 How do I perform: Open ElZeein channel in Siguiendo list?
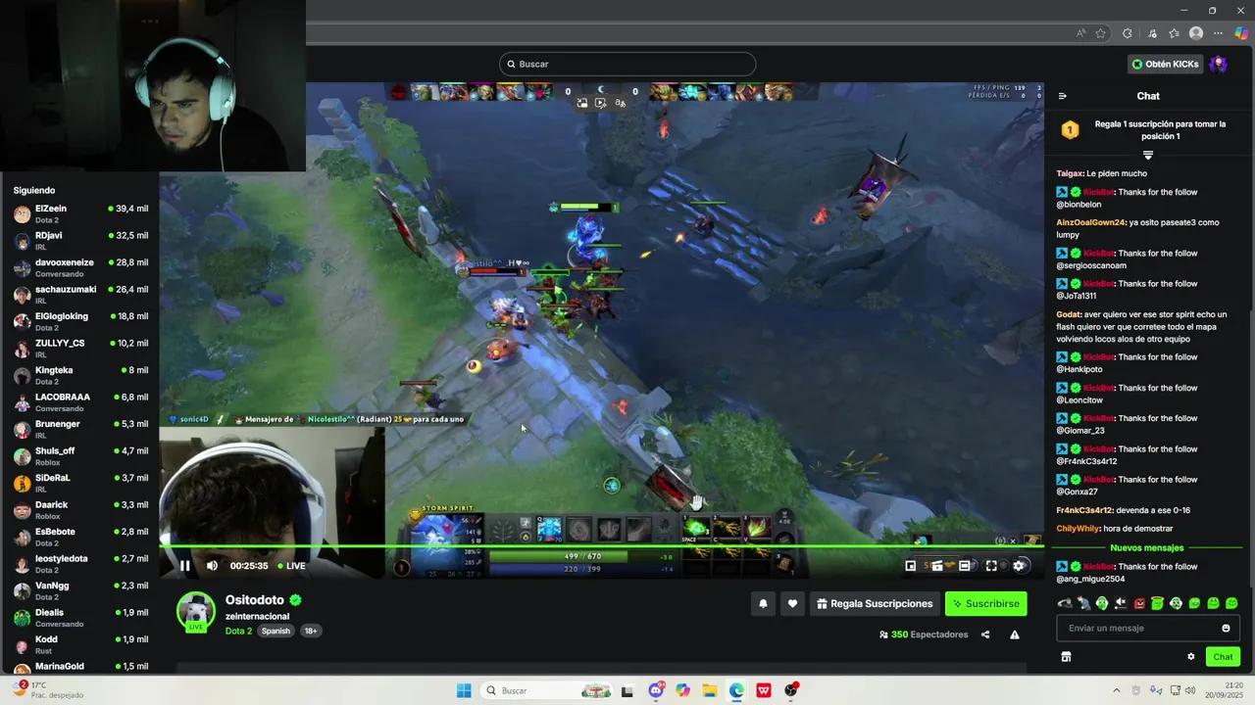pos(80,213)
